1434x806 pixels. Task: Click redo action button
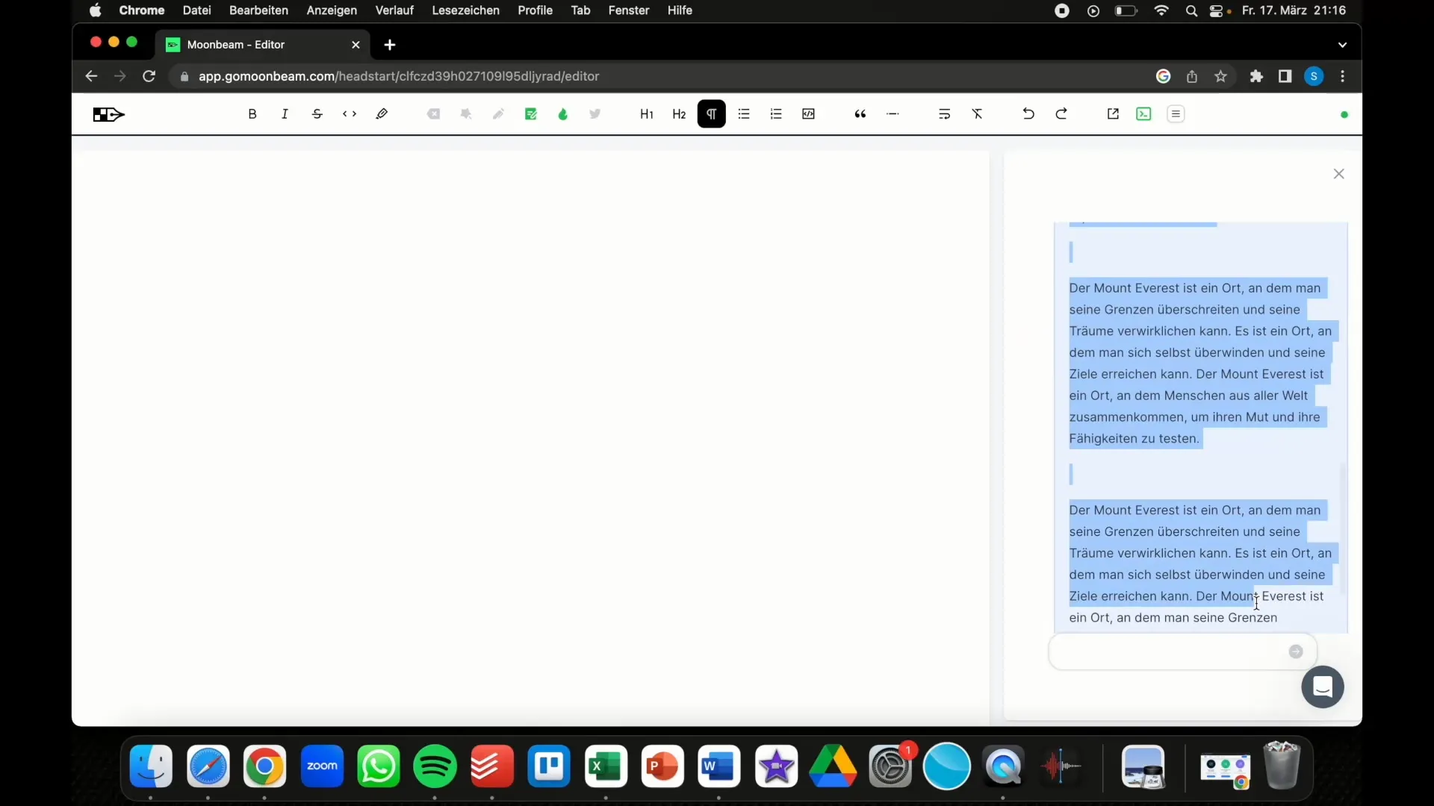coord(1061,113)
